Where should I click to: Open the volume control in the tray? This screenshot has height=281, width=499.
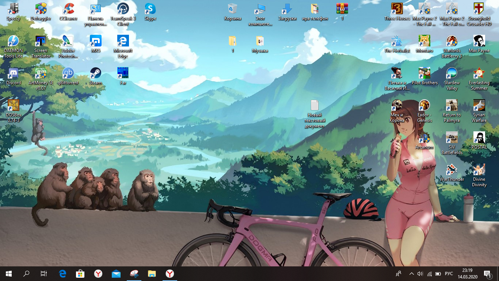420,274
